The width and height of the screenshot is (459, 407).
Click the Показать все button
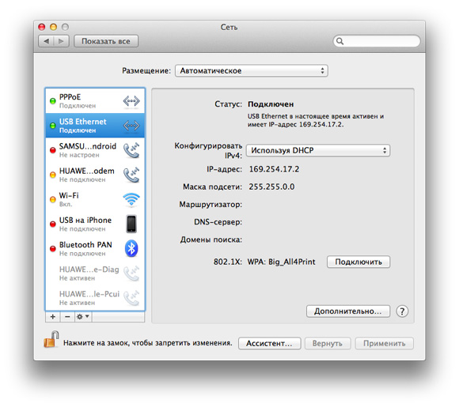[x=106, y=41]
